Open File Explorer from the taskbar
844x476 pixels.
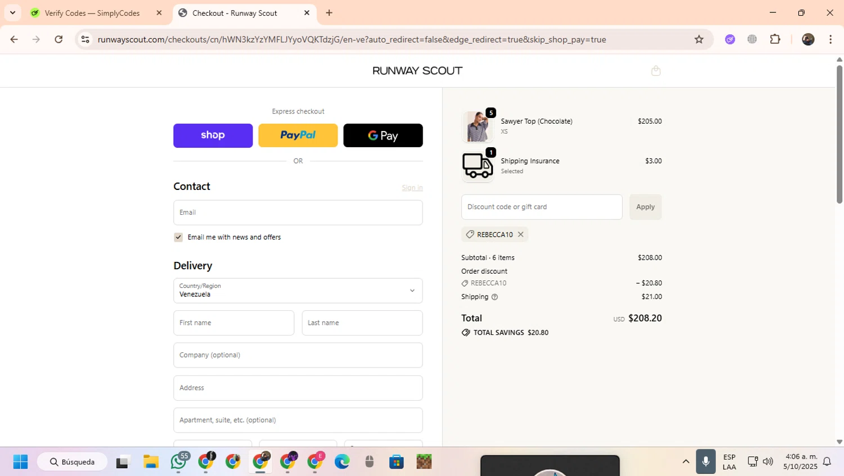[151, 462]
